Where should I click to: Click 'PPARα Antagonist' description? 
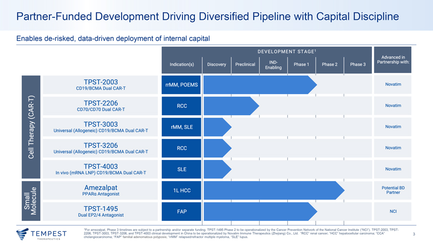click(101, 194)
